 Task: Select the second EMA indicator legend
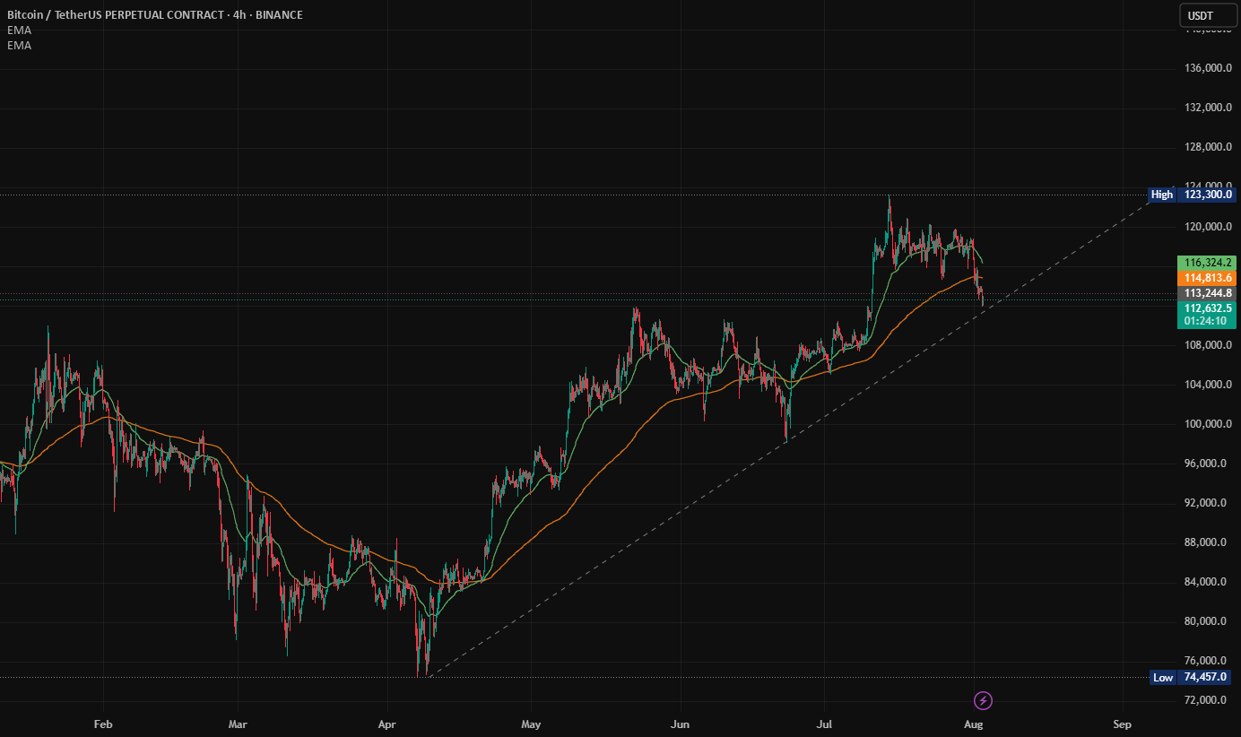click(x=18, y=45)
